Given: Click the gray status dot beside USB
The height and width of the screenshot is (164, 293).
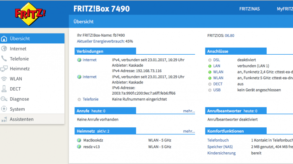Looking at the screenshot, I should (x=210, y=90).
